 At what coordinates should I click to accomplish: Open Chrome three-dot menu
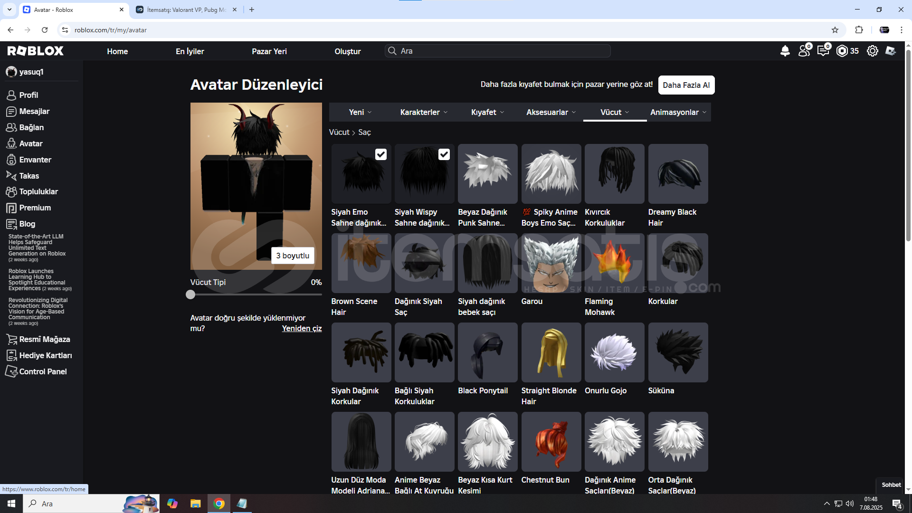[x=901, y=30]
